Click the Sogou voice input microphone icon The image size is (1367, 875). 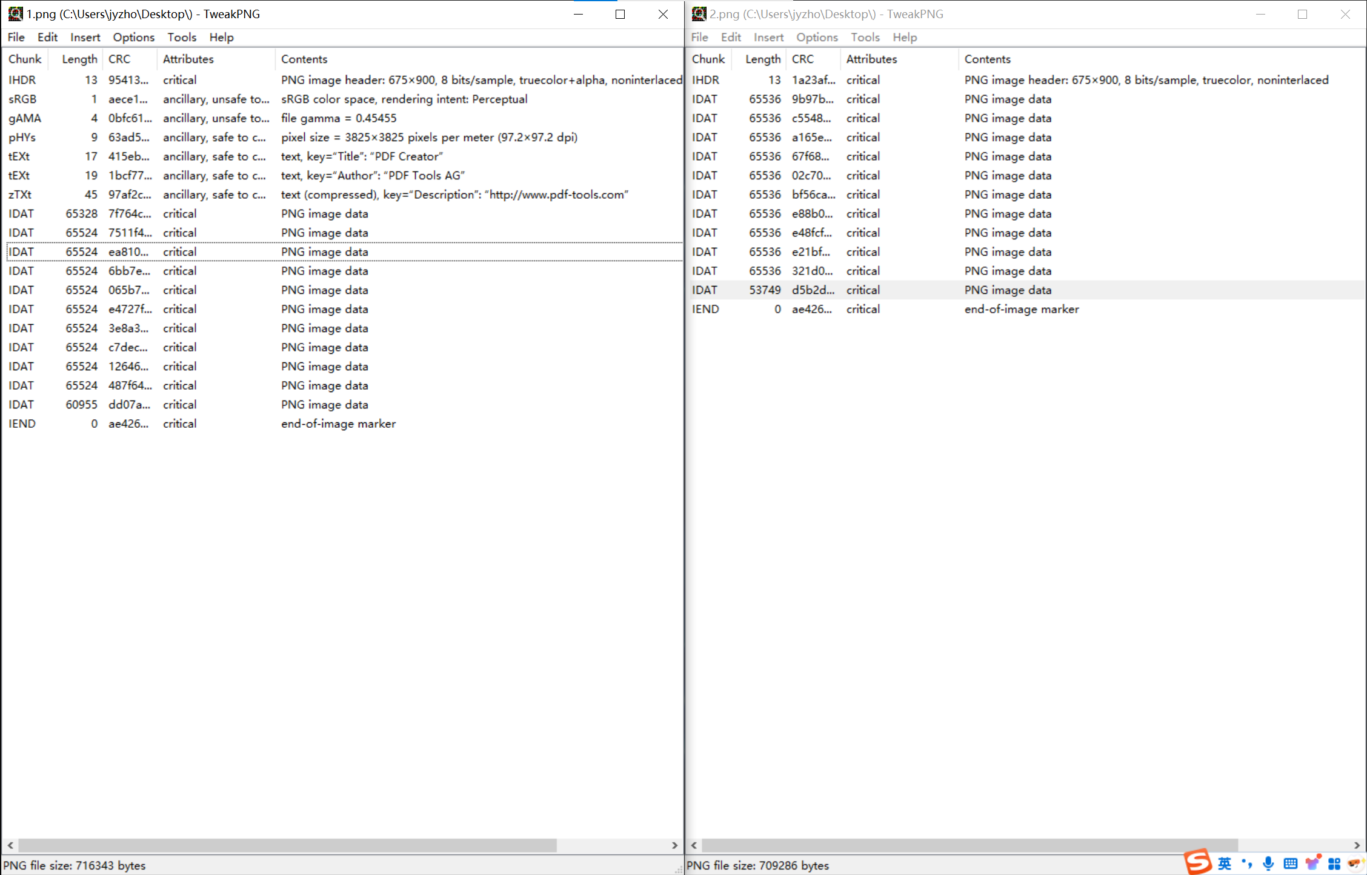1268,863
